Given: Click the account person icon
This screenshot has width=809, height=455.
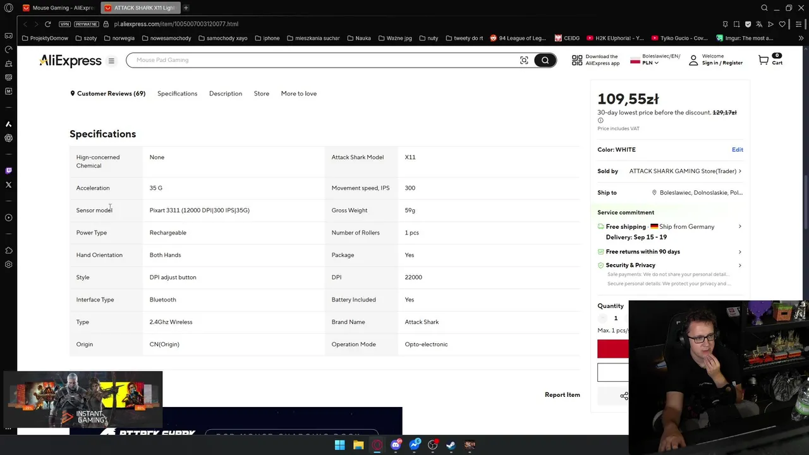Looking at the screenshot, I should click(693, 60).
